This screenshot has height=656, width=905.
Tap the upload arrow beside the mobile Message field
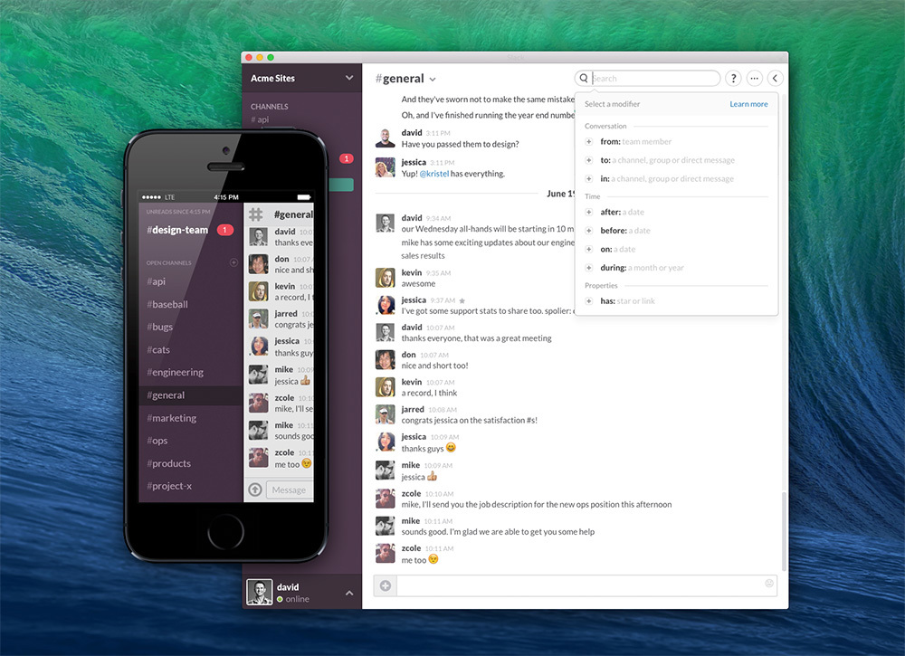[x=254, y=489]
